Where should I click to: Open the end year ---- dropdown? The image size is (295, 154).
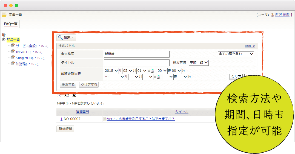coord(117,77)
